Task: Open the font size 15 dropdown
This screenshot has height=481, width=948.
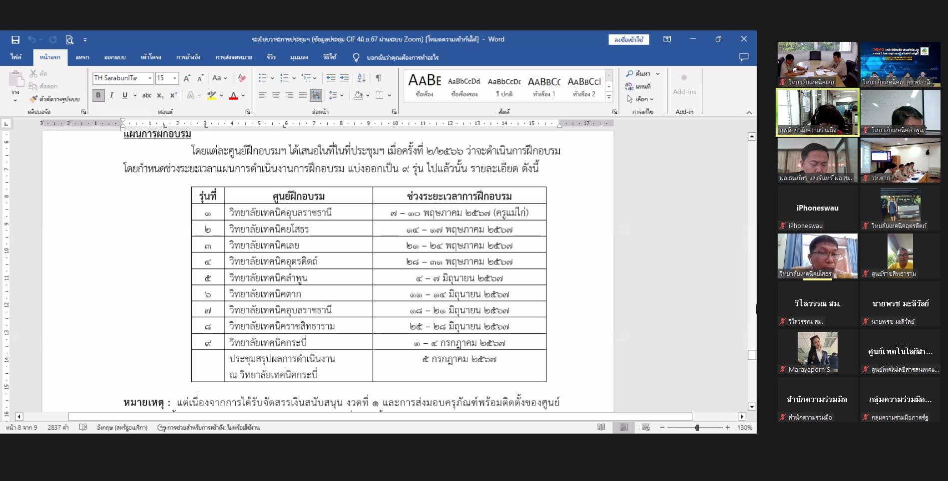Action: 175,78
